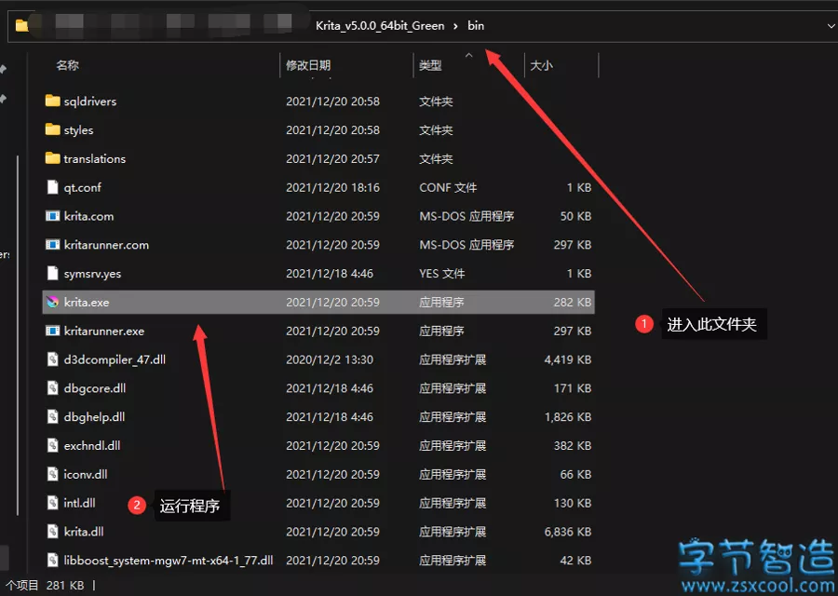Click the 2021/12/20 18:16 date of qt.conf

coord(332,187)
